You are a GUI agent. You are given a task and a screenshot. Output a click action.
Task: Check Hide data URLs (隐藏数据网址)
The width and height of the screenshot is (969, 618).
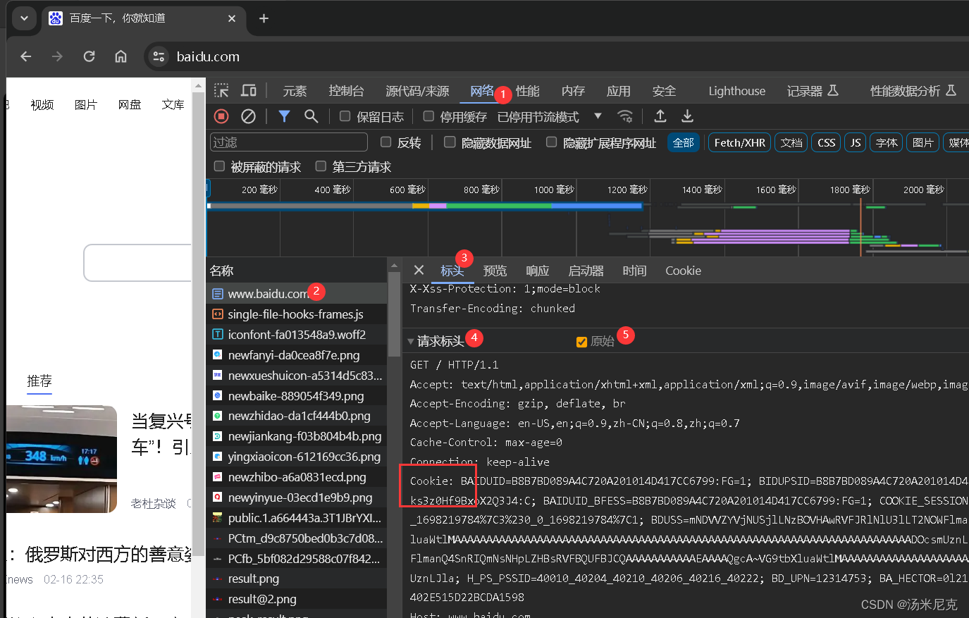click(450, 142)
